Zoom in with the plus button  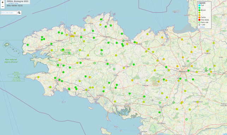coord(2,2)
